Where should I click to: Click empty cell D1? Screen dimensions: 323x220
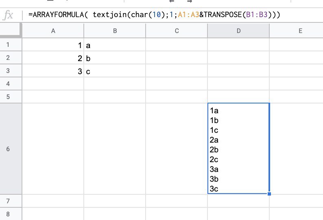238,44
